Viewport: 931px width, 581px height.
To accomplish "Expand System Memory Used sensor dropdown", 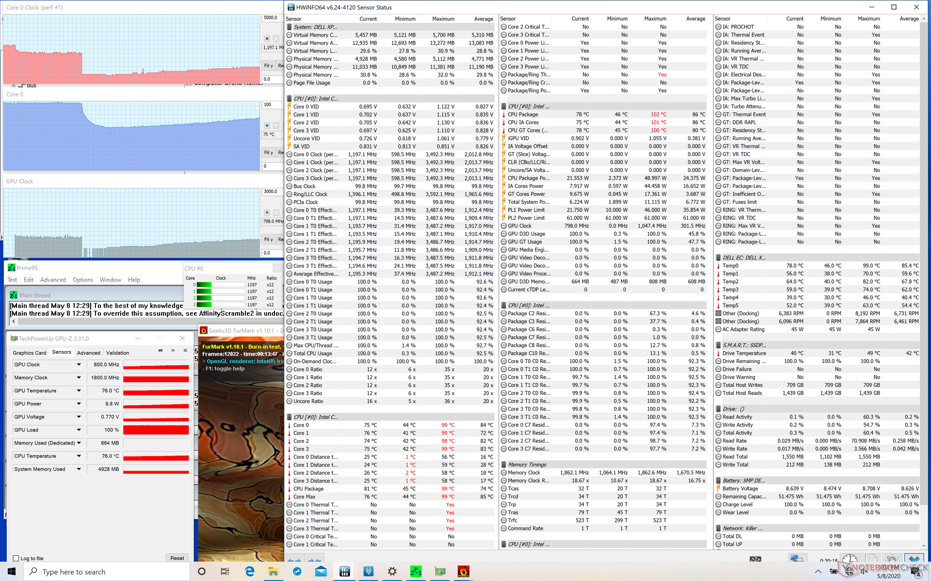I will [79, 469].
